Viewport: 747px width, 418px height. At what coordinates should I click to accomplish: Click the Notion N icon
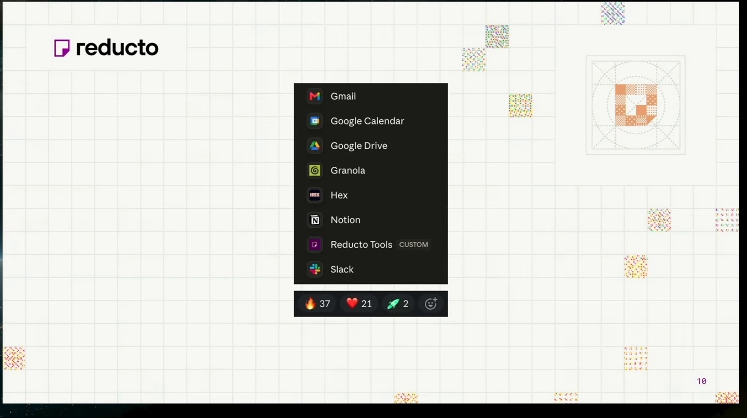pyautogui.click(x=314, y=220)
